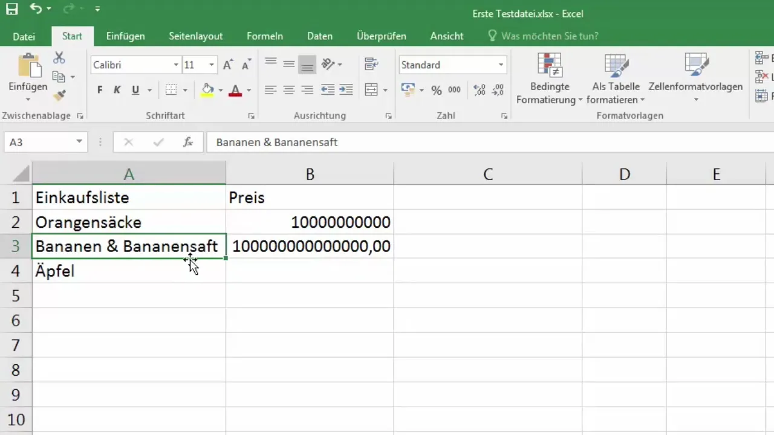Screen dimensions: 774x435
Task: Select cell containing Äpfel
Action: (x=129, y=271)
